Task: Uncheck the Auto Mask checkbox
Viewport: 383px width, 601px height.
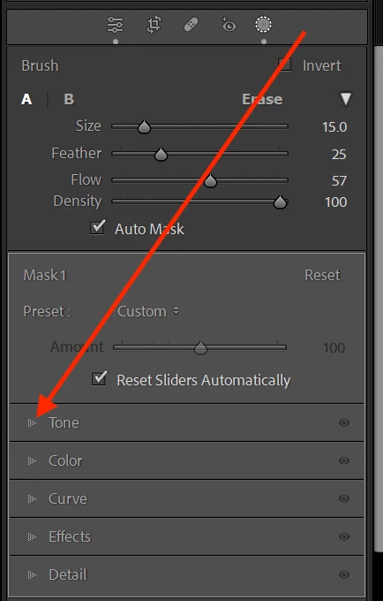Action: pos(98,228)
